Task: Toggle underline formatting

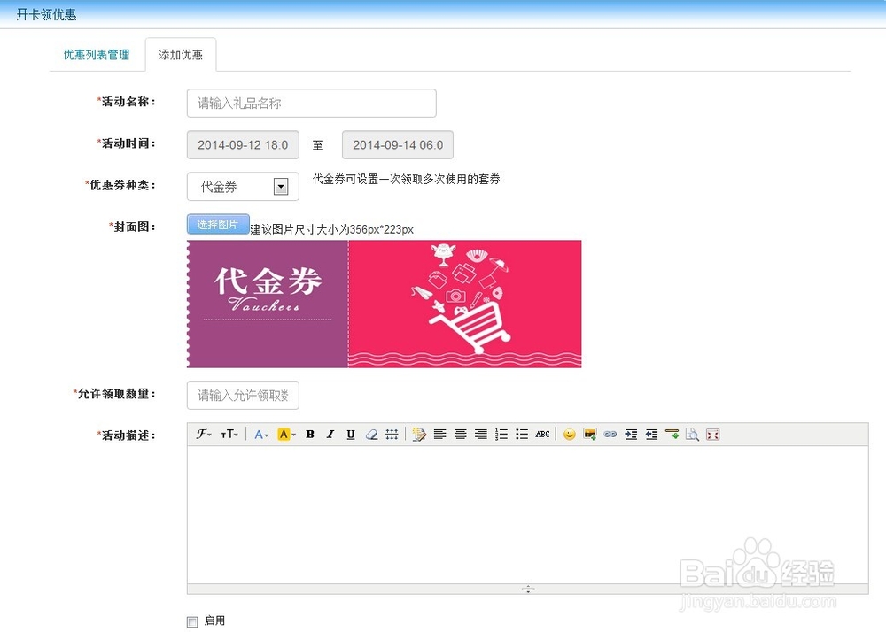Action: [350, 435]
